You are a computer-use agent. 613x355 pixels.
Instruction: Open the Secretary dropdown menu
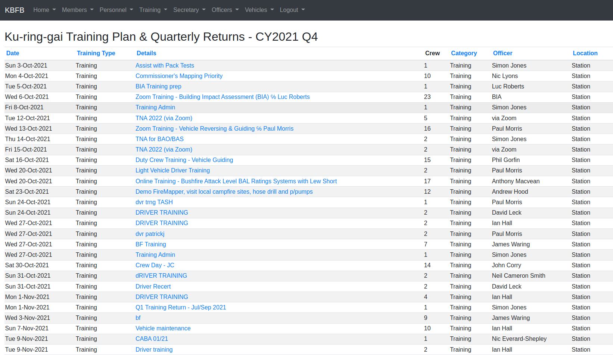click(x=189, y=10)
